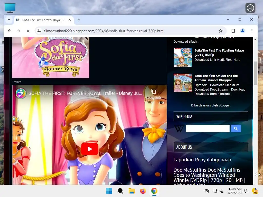Open Windows taskbar Search

(120, 191)
